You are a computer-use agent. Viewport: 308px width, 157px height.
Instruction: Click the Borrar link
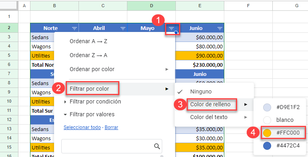(111, 127)
